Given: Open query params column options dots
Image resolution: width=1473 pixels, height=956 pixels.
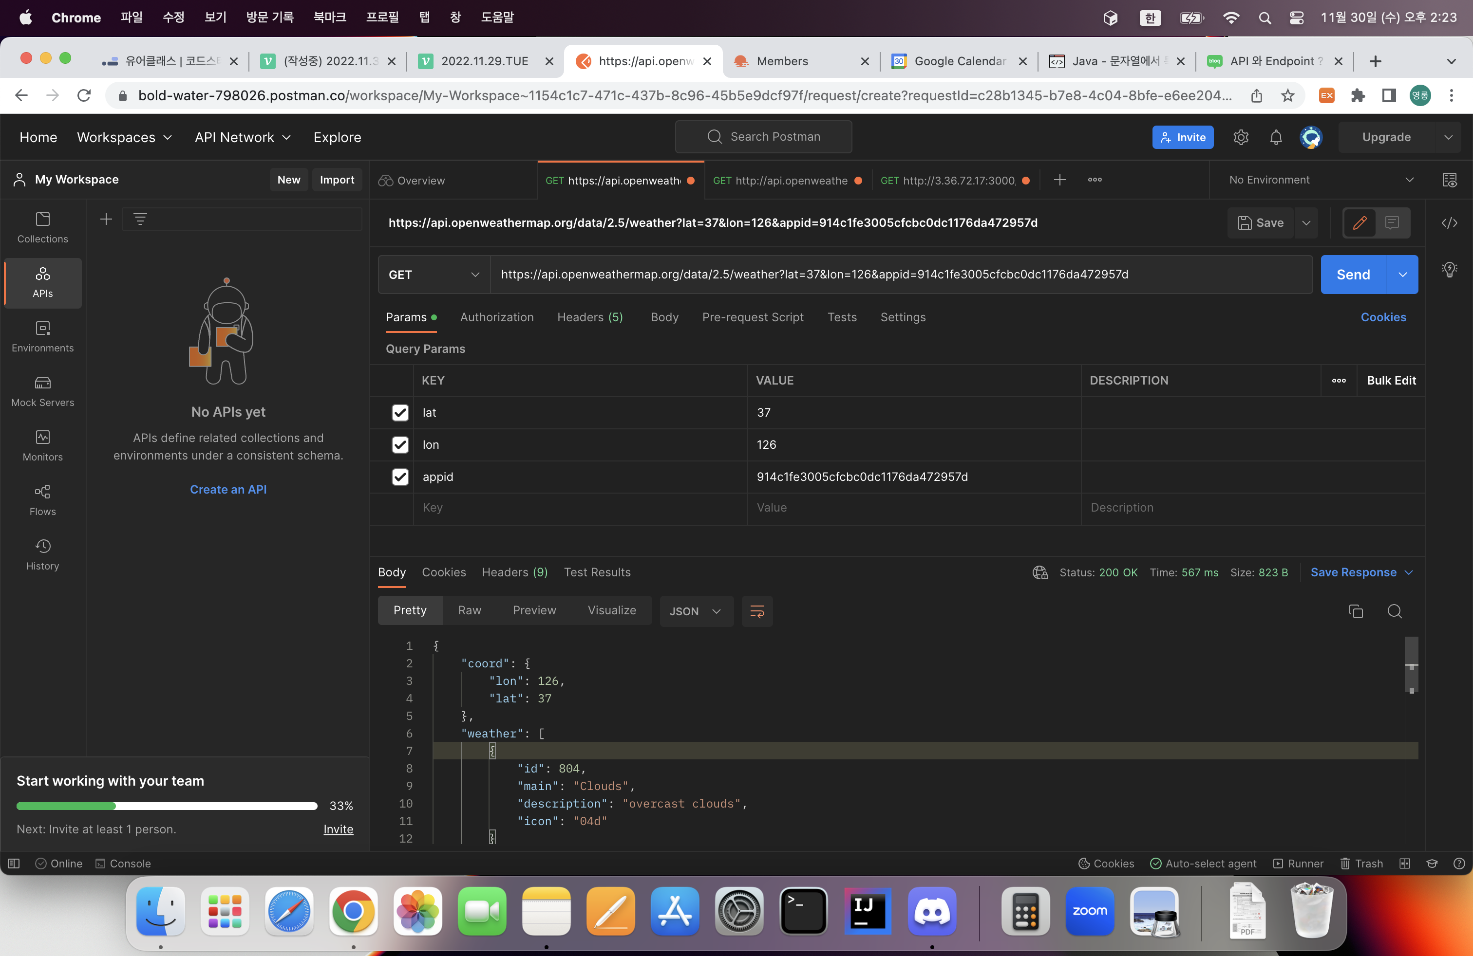Looking at the screenshot, I should (x=1339, y=381).
